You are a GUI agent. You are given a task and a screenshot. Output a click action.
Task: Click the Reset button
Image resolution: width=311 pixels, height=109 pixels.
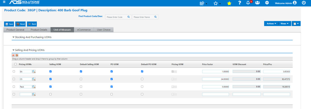tap(20, 24)
